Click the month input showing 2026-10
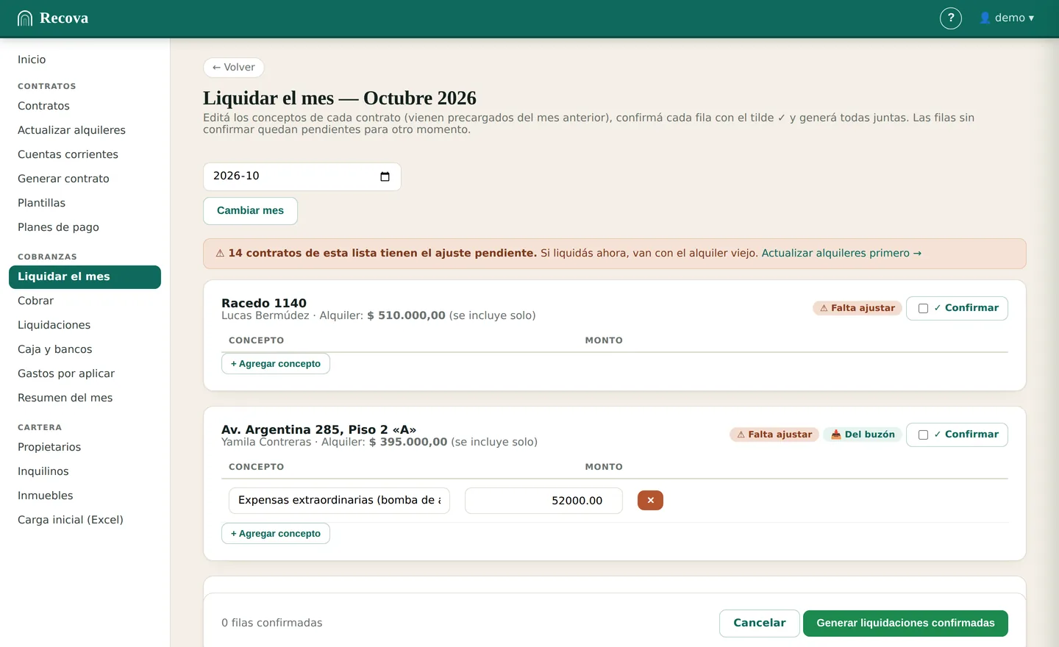The width and height of the screenshot is (1059, 647). (x=302, y=176)
